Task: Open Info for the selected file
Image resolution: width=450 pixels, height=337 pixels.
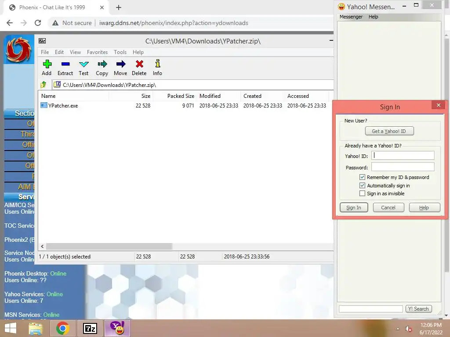Action: coord(157,68)
